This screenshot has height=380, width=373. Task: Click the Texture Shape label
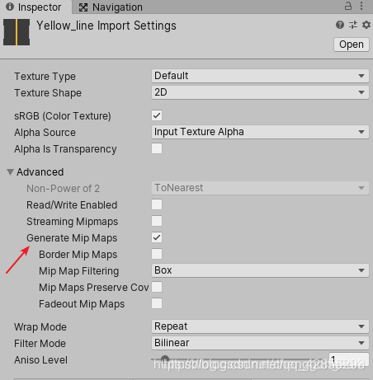[x=48, y=93]
